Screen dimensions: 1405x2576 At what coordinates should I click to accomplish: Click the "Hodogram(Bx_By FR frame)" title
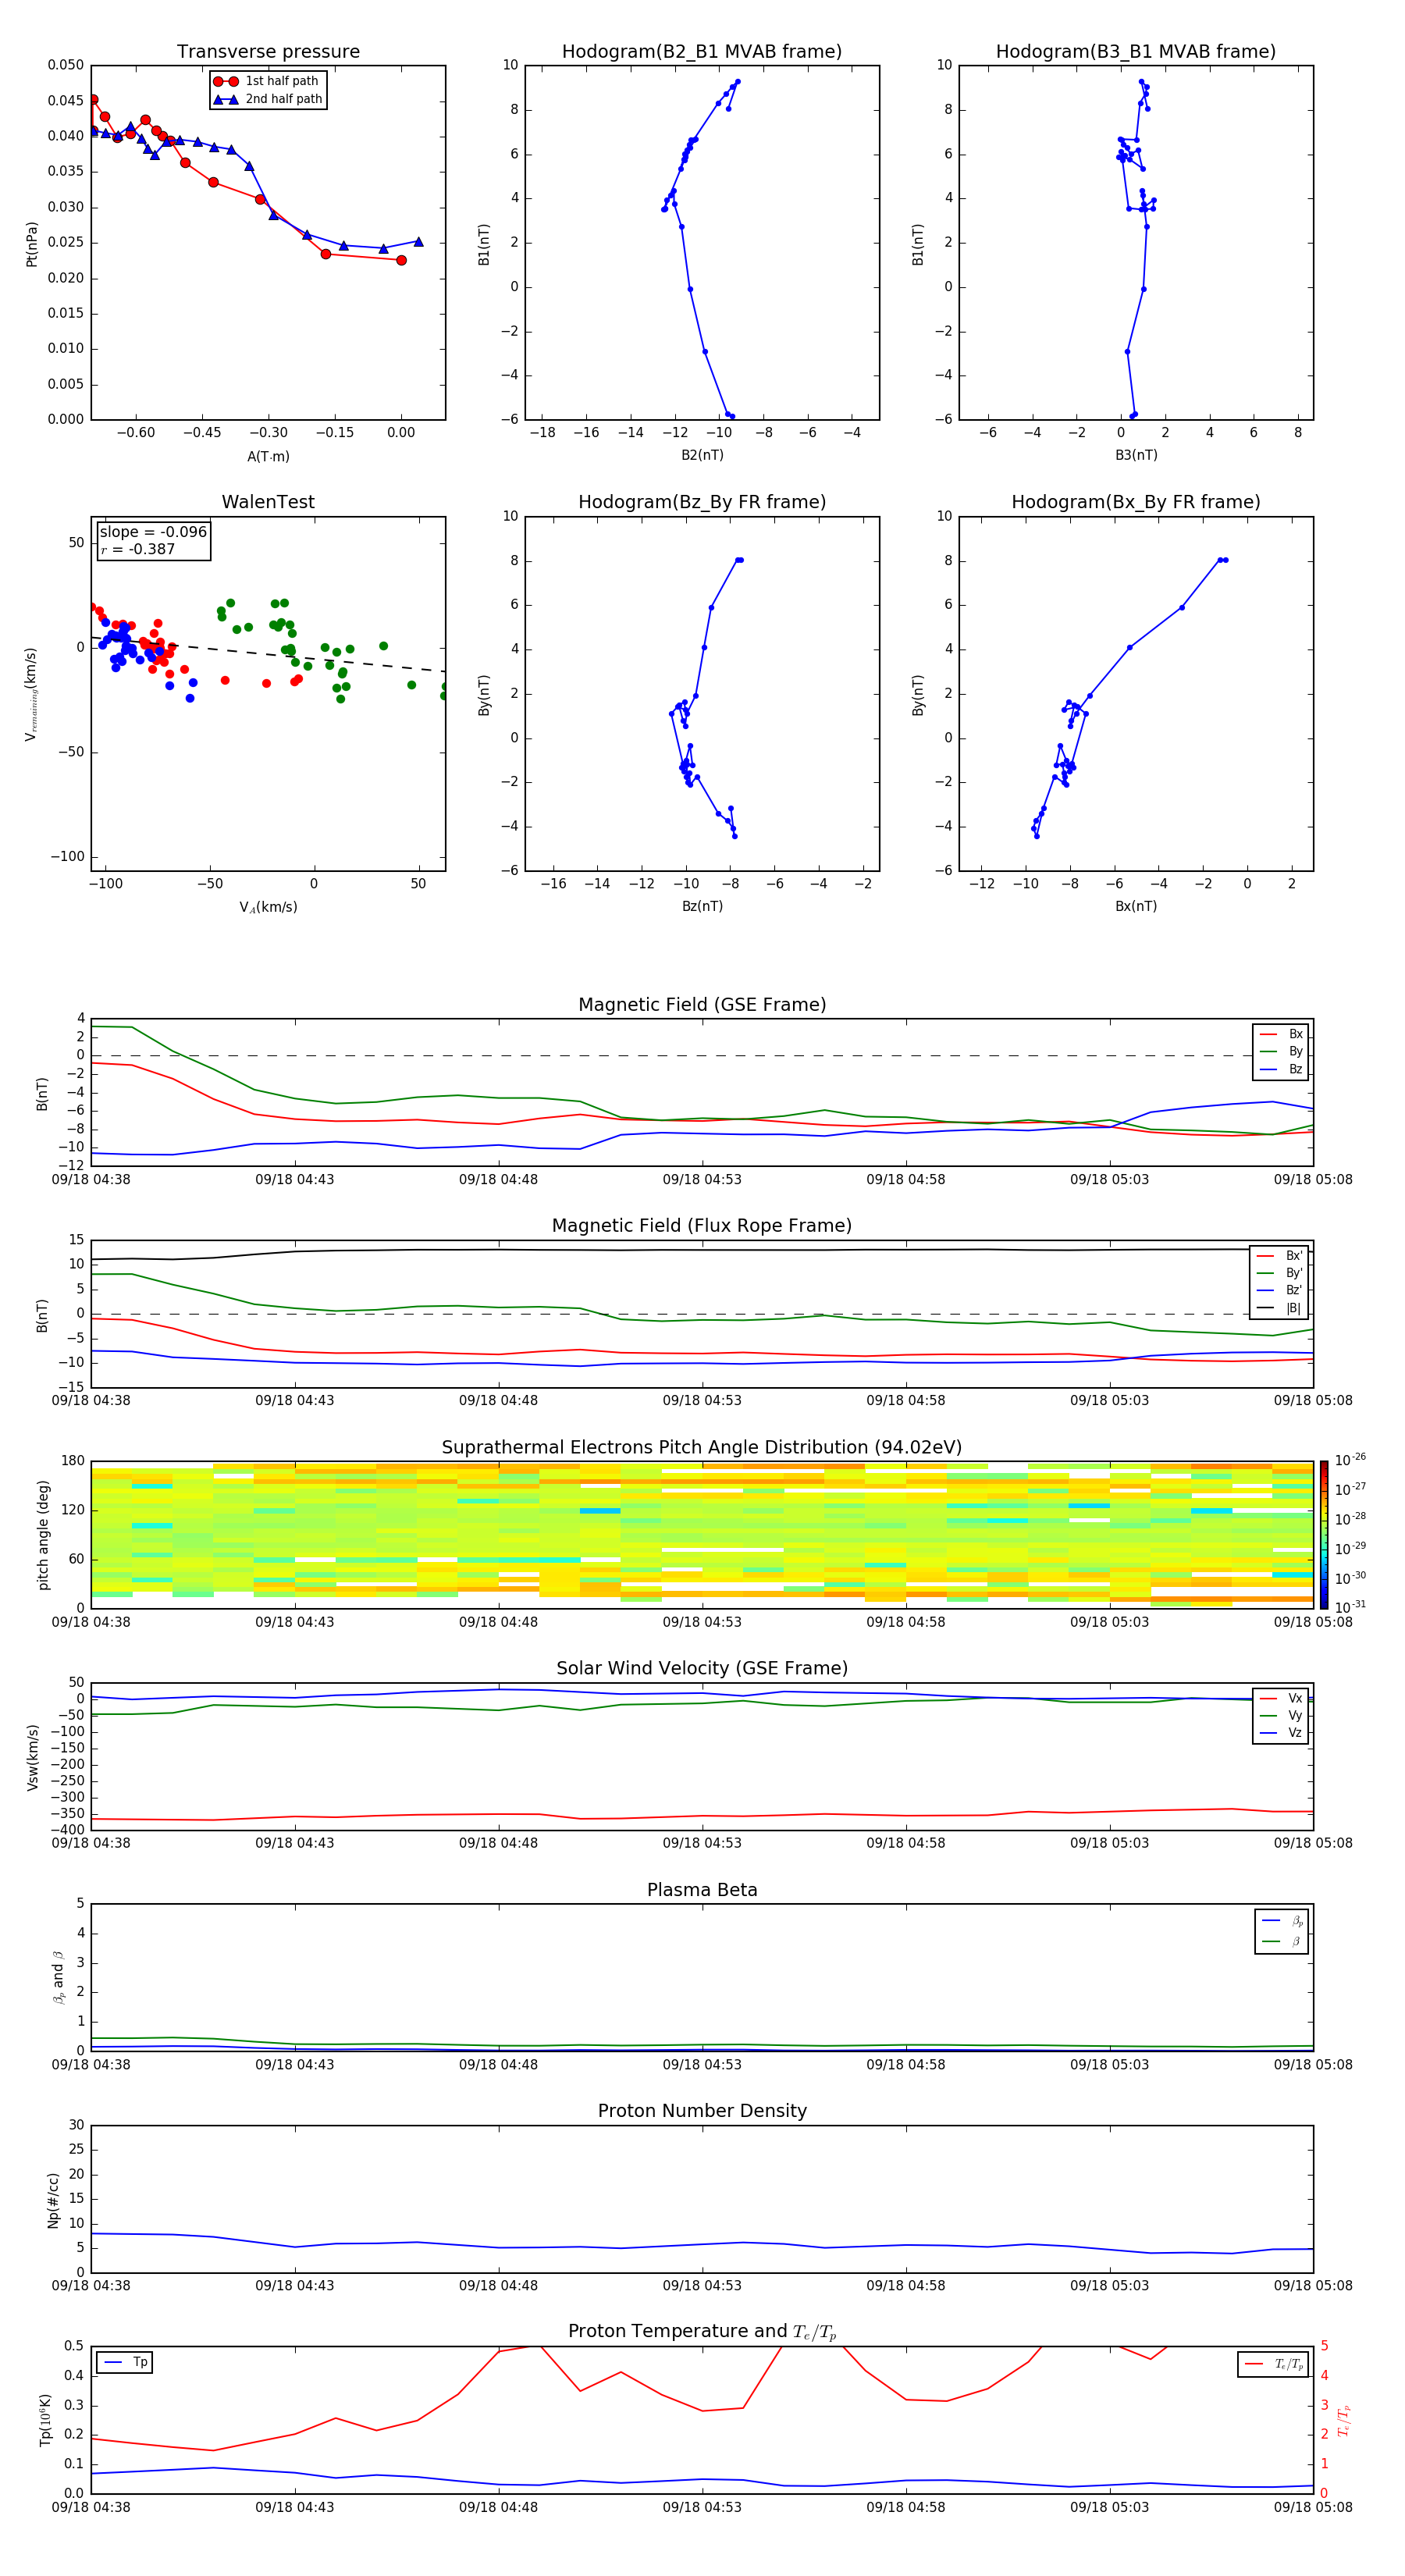pyautogui.click(x=1136, y=502)
